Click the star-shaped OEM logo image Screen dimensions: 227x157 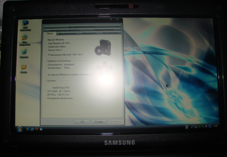click(x=104, y=69)
